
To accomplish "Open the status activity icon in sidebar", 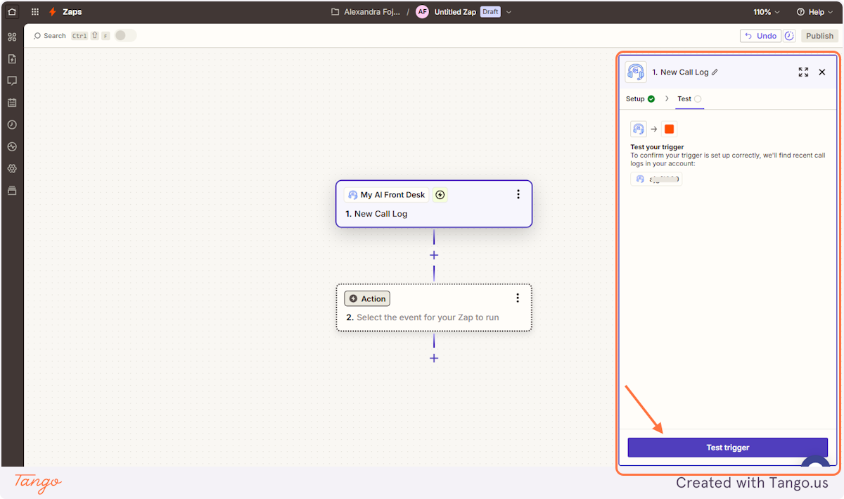I will coord(12,147).
